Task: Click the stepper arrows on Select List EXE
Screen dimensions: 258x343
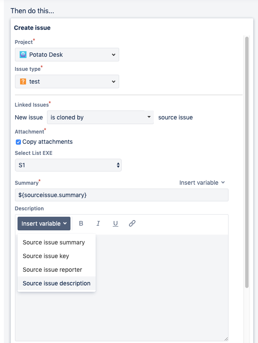Action: pos(117,164)
